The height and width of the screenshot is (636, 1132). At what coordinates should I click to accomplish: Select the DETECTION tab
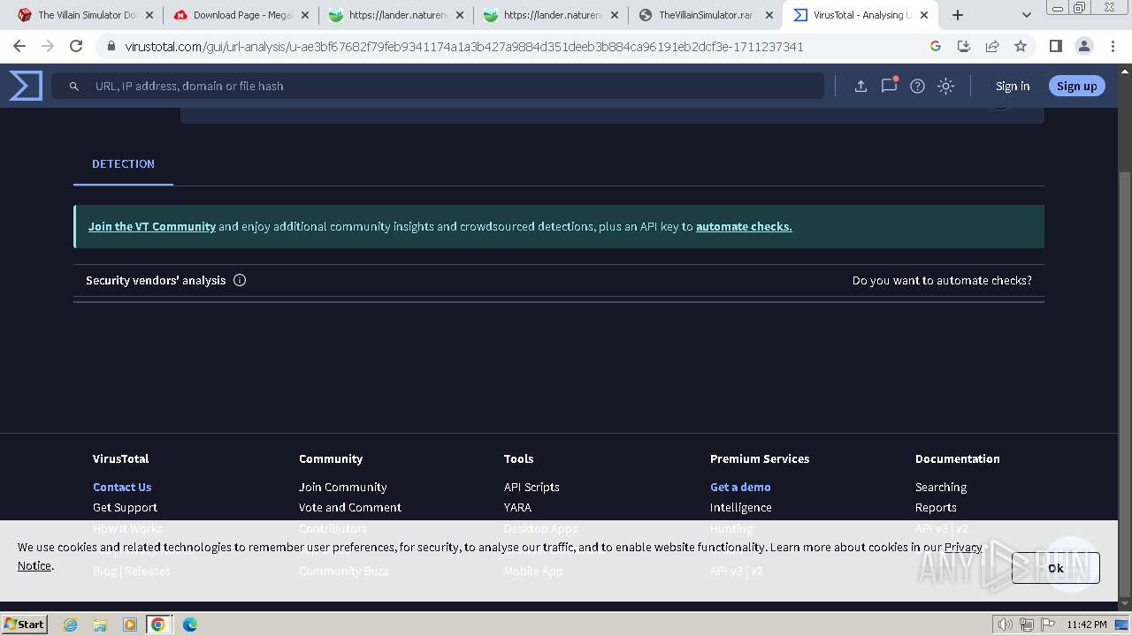123,164
